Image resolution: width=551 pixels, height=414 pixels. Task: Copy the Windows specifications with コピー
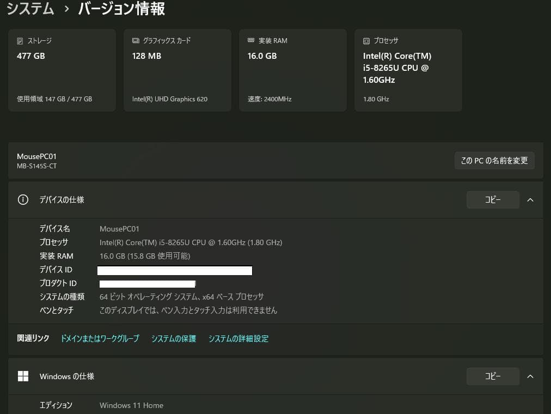(492, 376)
